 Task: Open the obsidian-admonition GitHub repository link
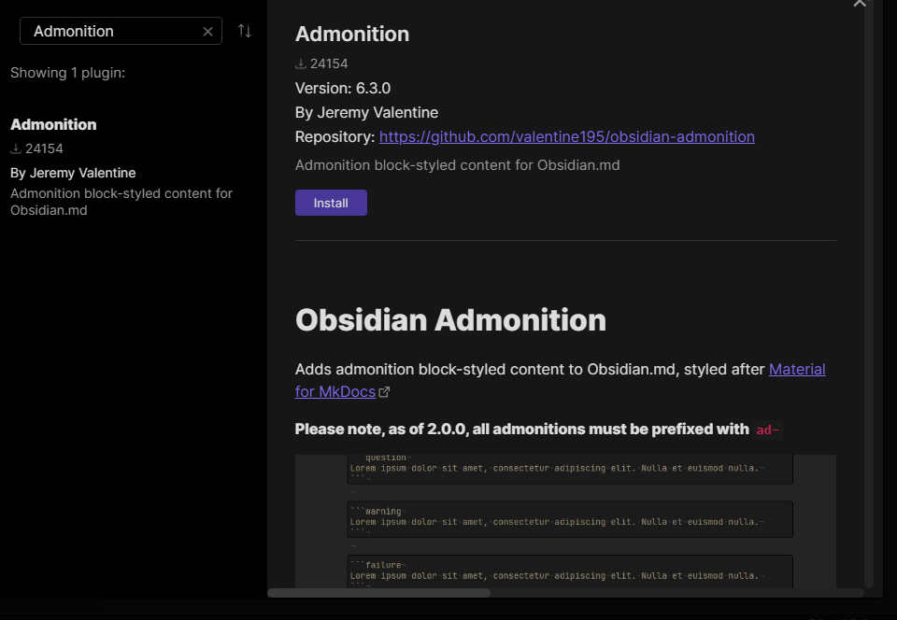click(x=566, y=136)
